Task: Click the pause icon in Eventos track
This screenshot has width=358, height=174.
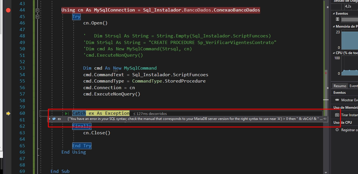Action: coord(338,19)
